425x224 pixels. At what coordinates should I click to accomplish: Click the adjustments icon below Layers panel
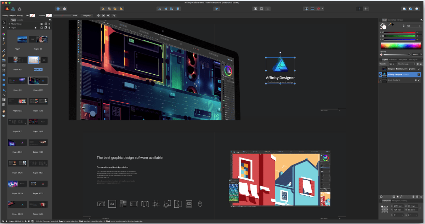pos(398,196)
